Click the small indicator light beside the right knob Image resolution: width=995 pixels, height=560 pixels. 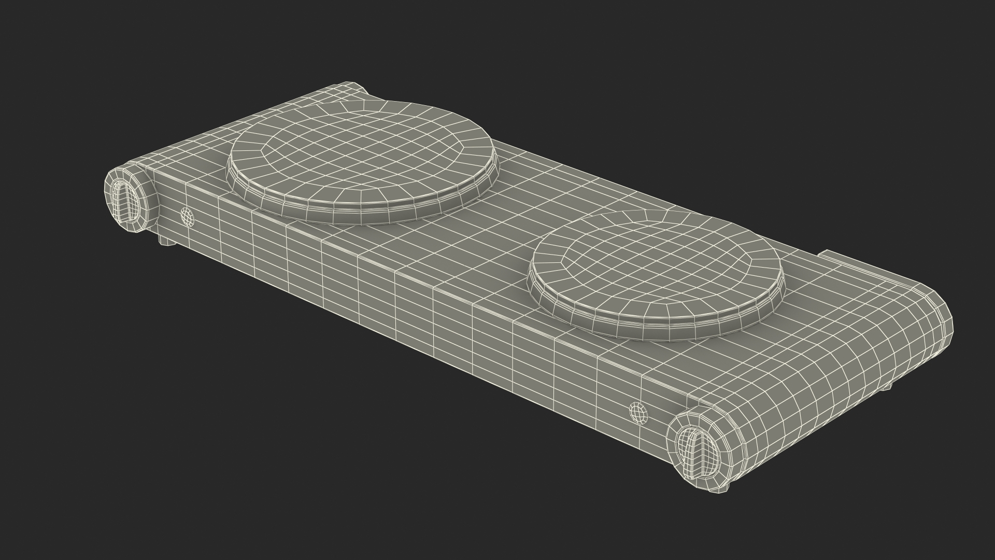click(638, 413)
